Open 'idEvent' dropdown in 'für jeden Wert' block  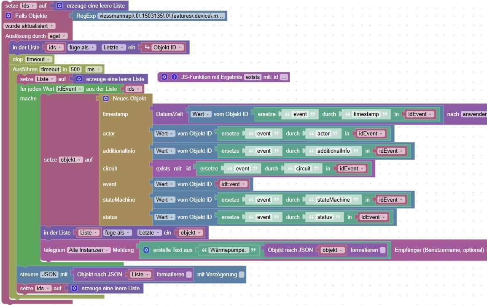(x=70, y=89)
